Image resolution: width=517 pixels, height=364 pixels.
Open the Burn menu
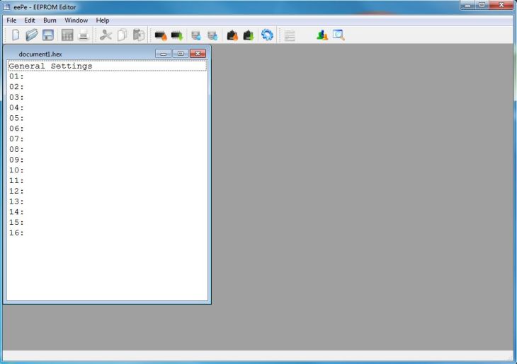(50, 20)
